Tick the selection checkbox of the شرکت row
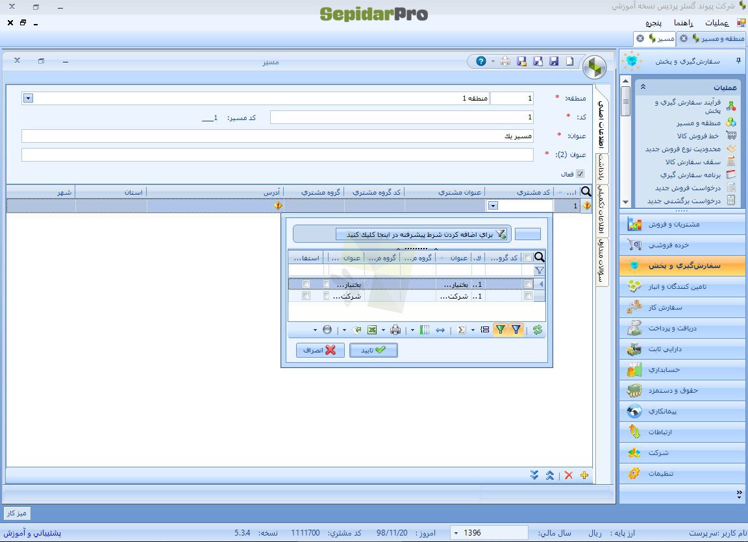 pos(528,296)
